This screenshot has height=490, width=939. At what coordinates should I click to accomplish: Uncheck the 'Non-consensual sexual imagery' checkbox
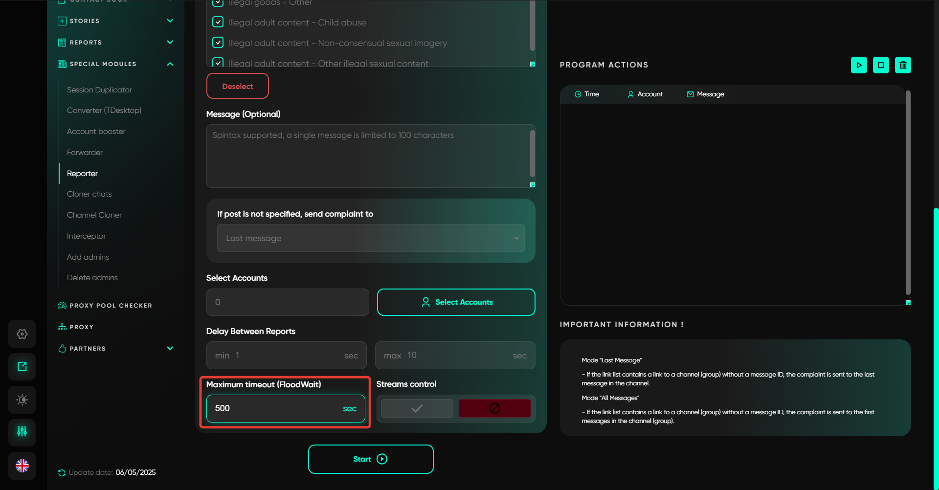pyautogui.click(x=218, y=43)
